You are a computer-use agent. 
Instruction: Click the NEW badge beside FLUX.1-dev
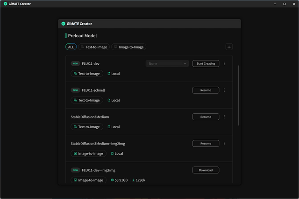coord(76,63)
